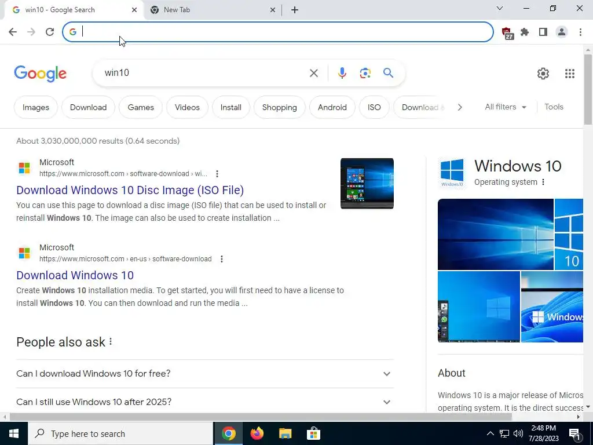
Task: Close the win10 Google Search tab
Action: point(134,10)
